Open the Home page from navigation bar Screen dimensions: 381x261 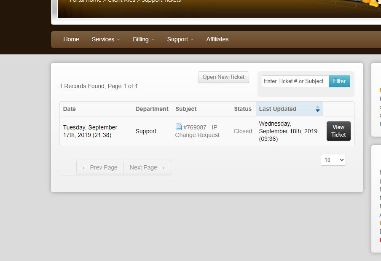pyautogui.click(x=71, y=39)
